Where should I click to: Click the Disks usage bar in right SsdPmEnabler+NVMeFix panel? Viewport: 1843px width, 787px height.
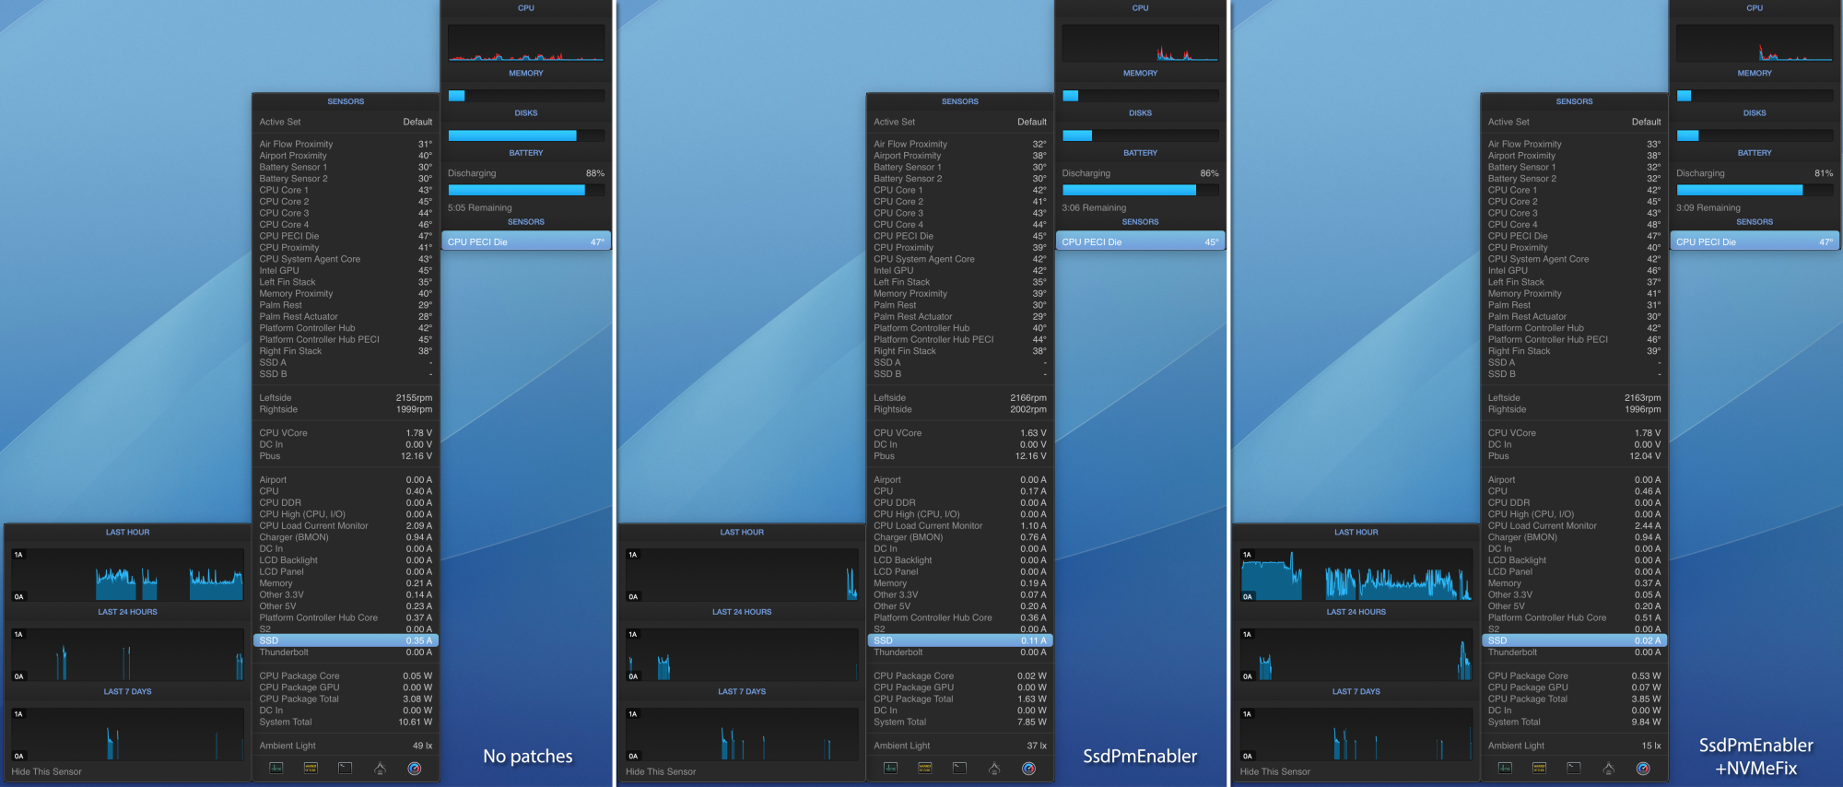tap(1755, 135)
